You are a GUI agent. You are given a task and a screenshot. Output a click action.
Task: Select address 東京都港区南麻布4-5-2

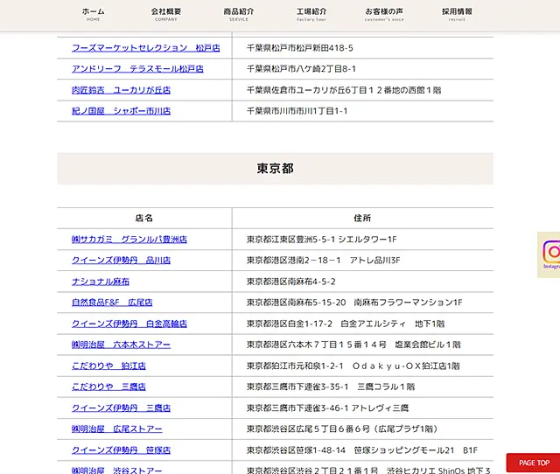291,282
